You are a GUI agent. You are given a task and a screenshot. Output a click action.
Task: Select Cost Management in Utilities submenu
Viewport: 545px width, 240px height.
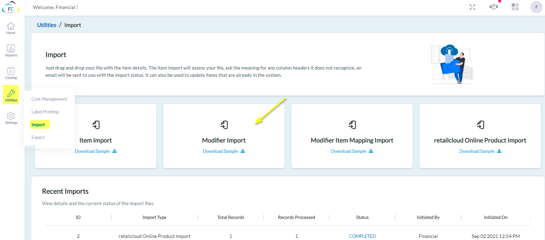(x=49, y=99)
